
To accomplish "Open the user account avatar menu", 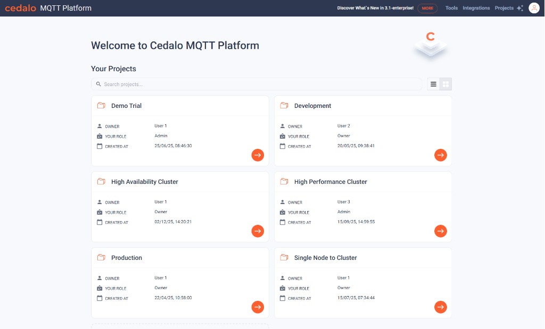I will point(534,8).
